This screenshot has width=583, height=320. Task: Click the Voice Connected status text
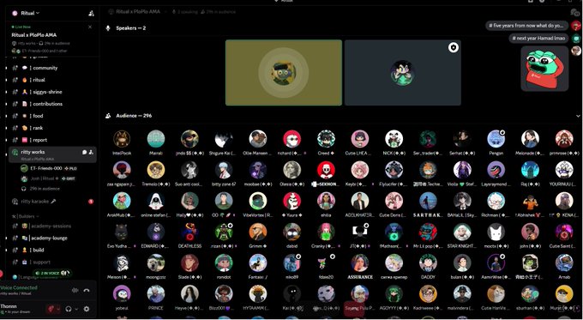click(19, 287)
